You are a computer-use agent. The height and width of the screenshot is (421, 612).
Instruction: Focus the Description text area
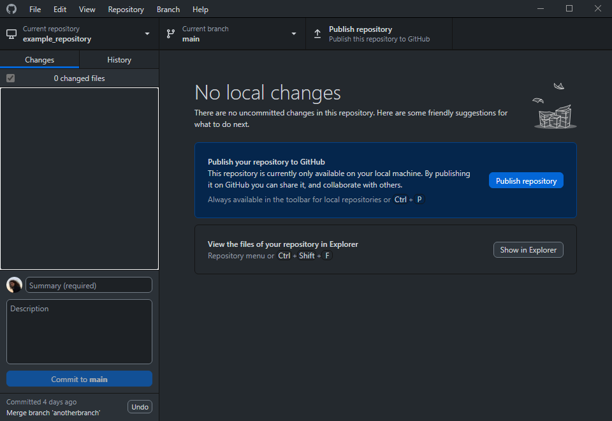point(79,332)
